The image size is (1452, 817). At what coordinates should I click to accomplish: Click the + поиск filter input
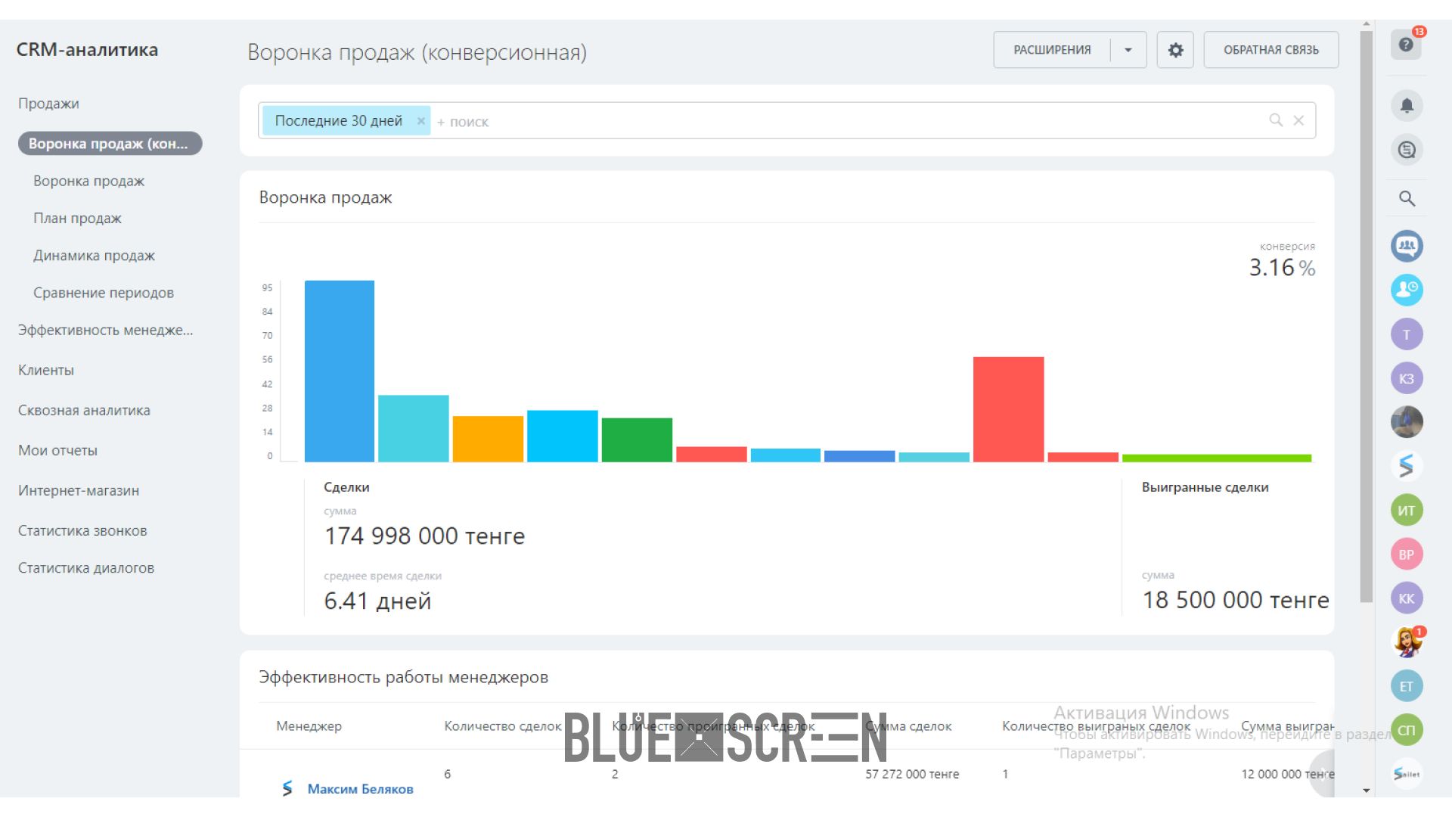[x=847, y=121]
